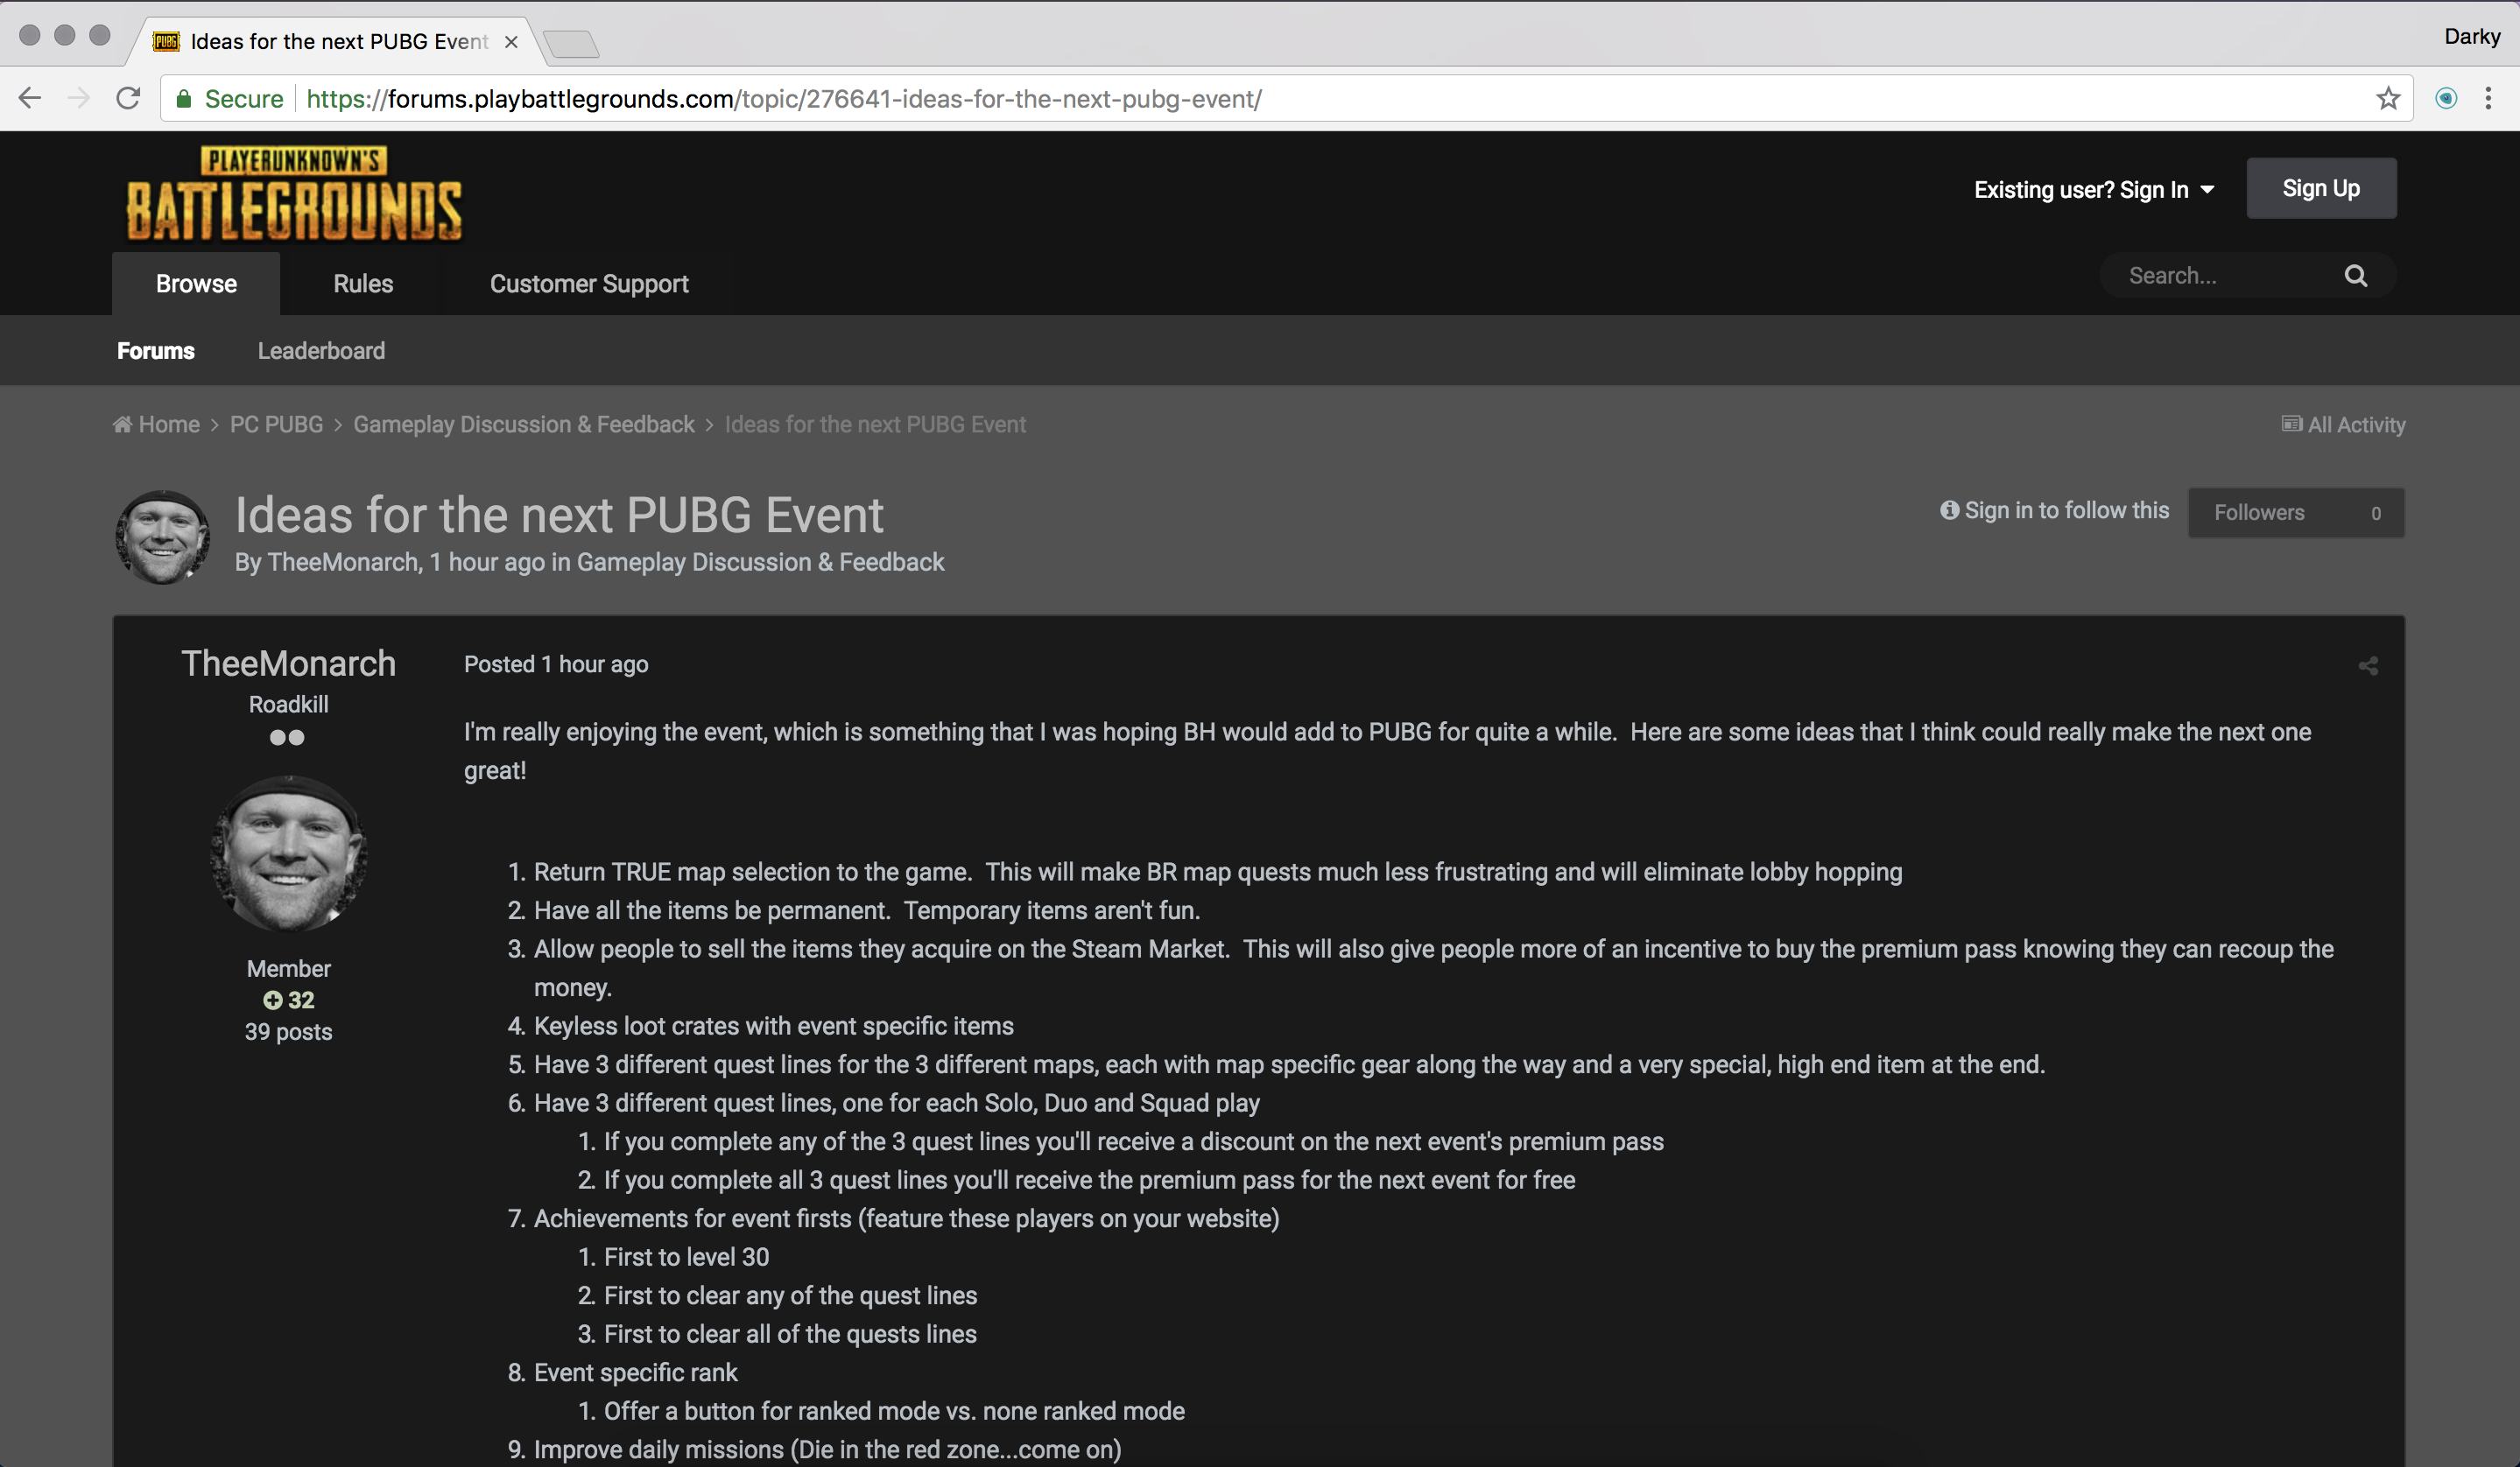This screenshot has height=1467, width=2520.
Task: Open the browser extension icon next to star
Action: point(2446,98)
